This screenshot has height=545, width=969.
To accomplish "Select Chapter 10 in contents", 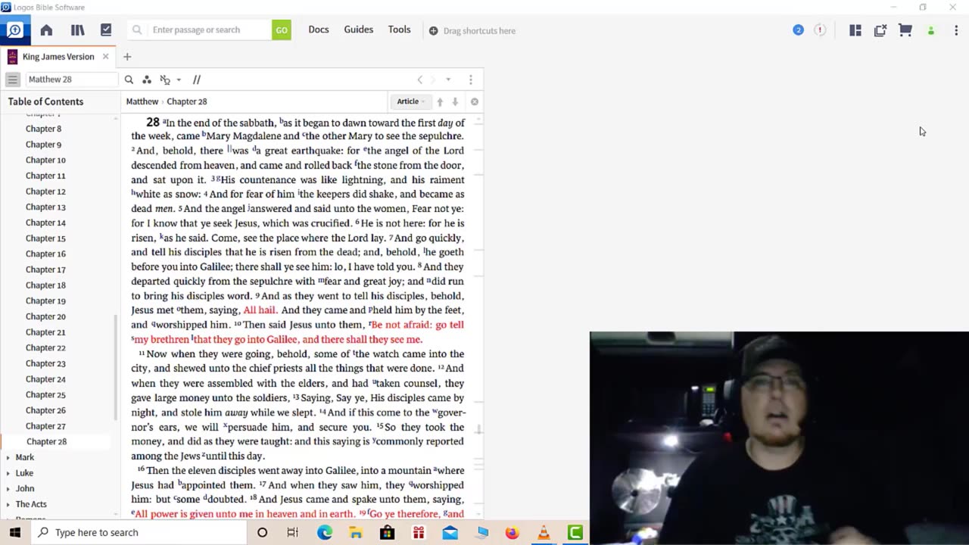I will coord(45,160).
